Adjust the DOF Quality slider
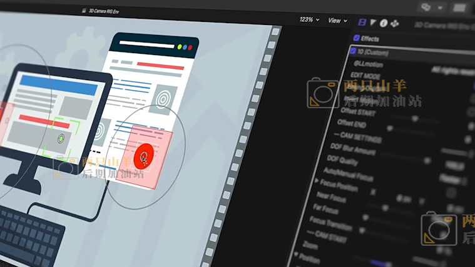The width and height of the screenshot is (475, 267). click(427, 160)
